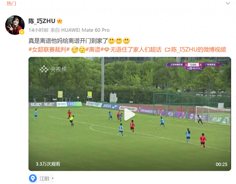Open hashtag #离谱#
This screenshot has height=184, width=236.
[x=94, y=49]
